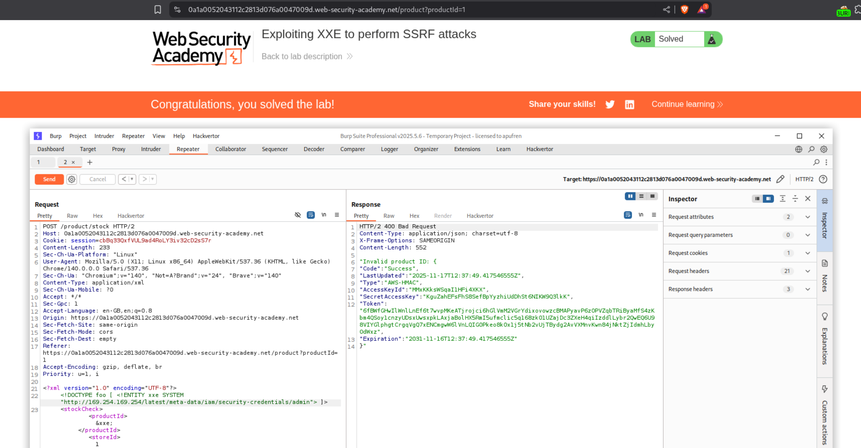Image resolution: width=861 pixels, height=448 pixels.
Task: Click the Repeater help question mark icon
Action: click(823, 179)
